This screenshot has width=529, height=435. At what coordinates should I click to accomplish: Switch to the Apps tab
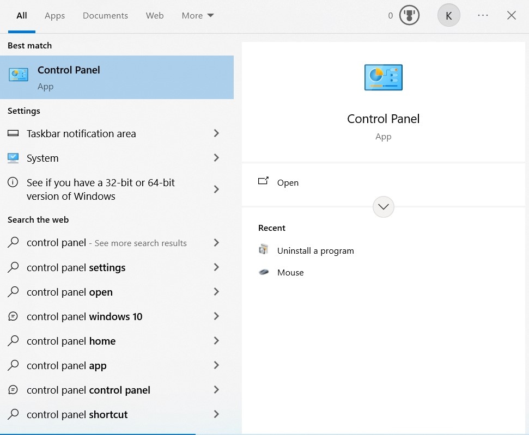(54, 16)
